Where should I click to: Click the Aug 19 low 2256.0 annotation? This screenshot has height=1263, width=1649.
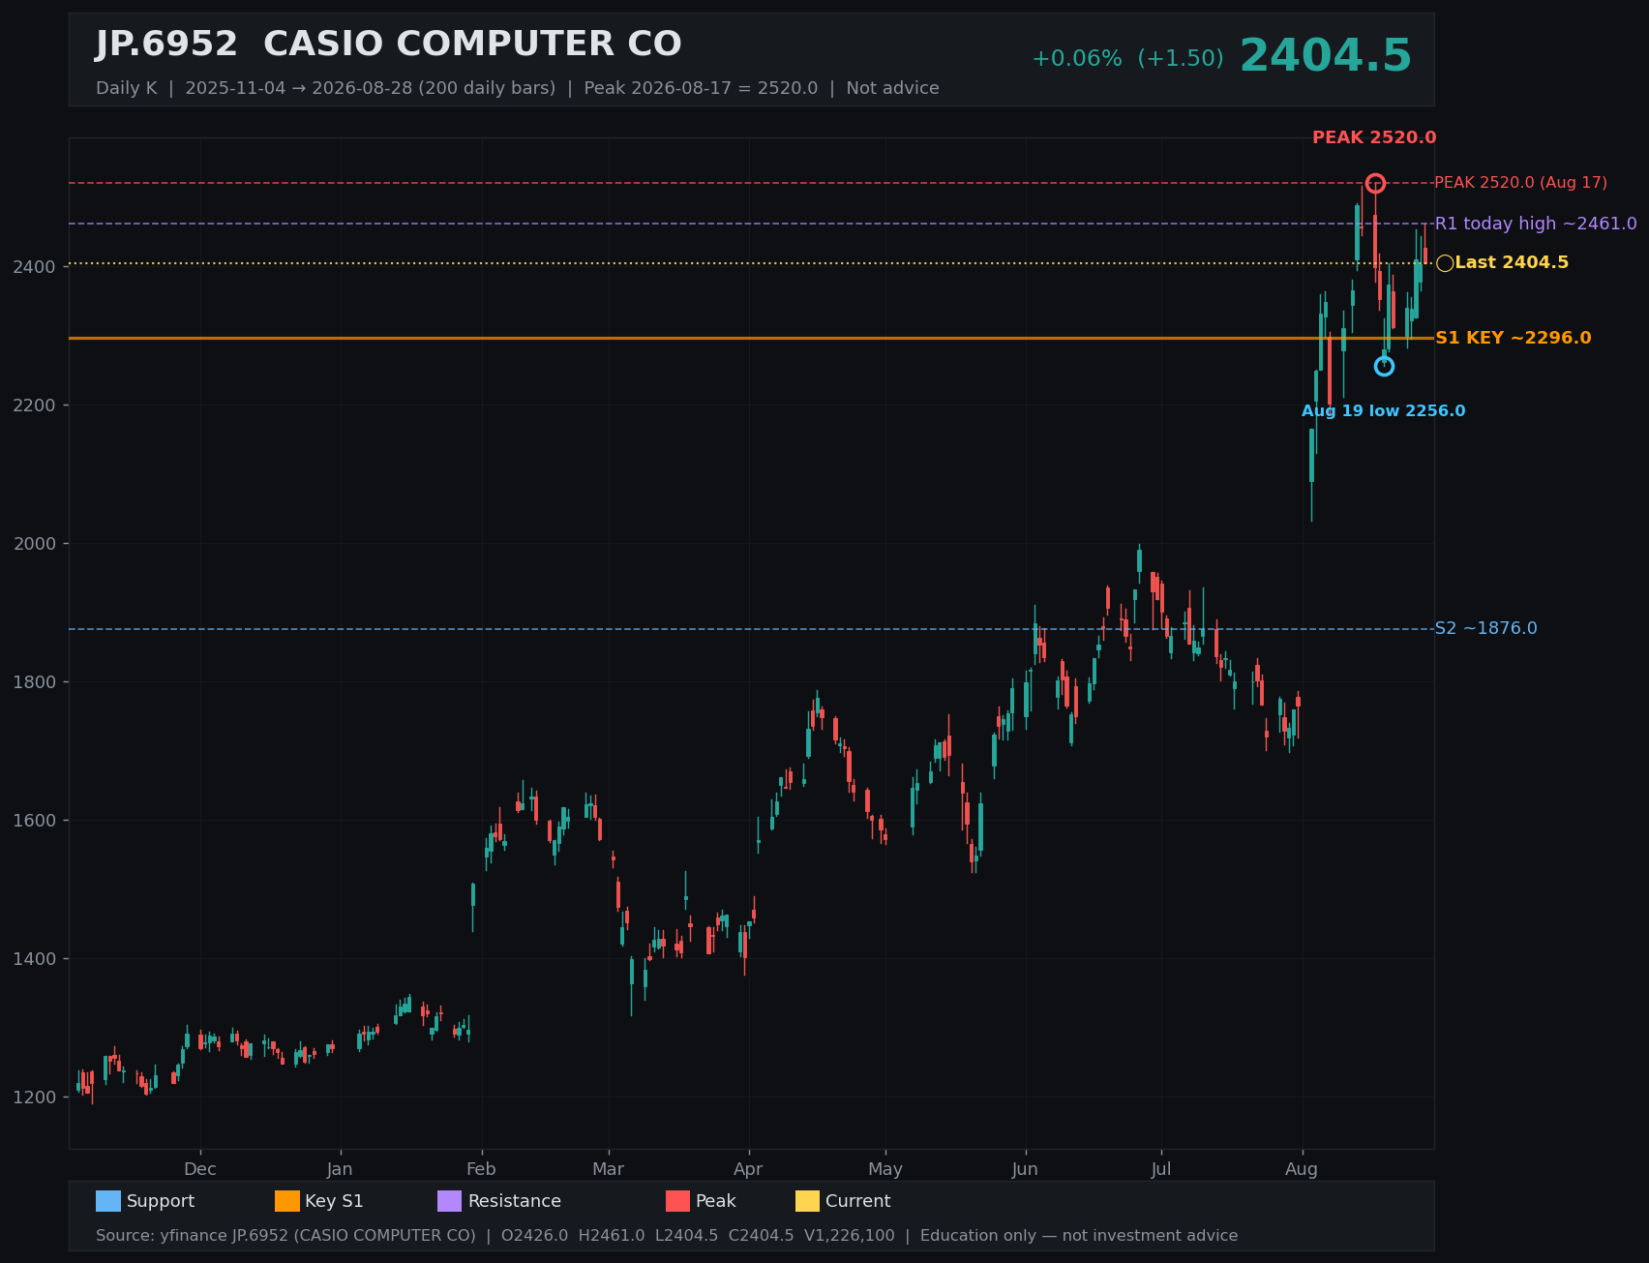1383,411
